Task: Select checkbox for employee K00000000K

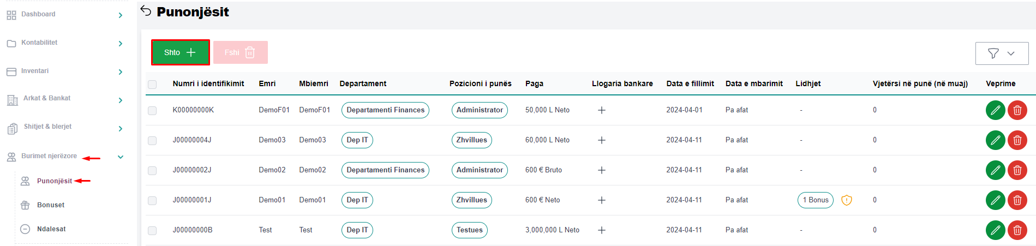Action: pos(152,111)
